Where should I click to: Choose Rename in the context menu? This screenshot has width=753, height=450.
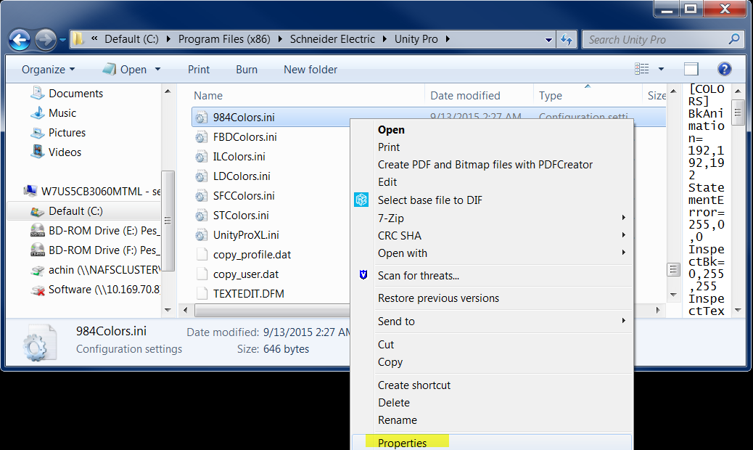coord(493,420)
